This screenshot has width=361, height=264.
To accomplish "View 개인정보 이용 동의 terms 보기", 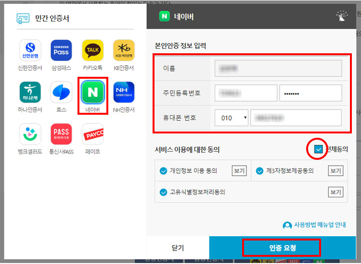I will pyautogui.click(x=239, y=171).
